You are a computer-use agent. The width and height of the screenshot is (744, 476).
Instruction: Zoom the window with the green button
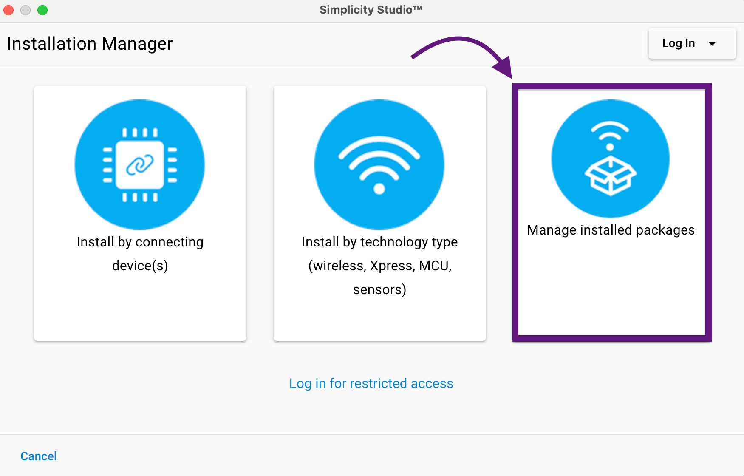[42, 10]
